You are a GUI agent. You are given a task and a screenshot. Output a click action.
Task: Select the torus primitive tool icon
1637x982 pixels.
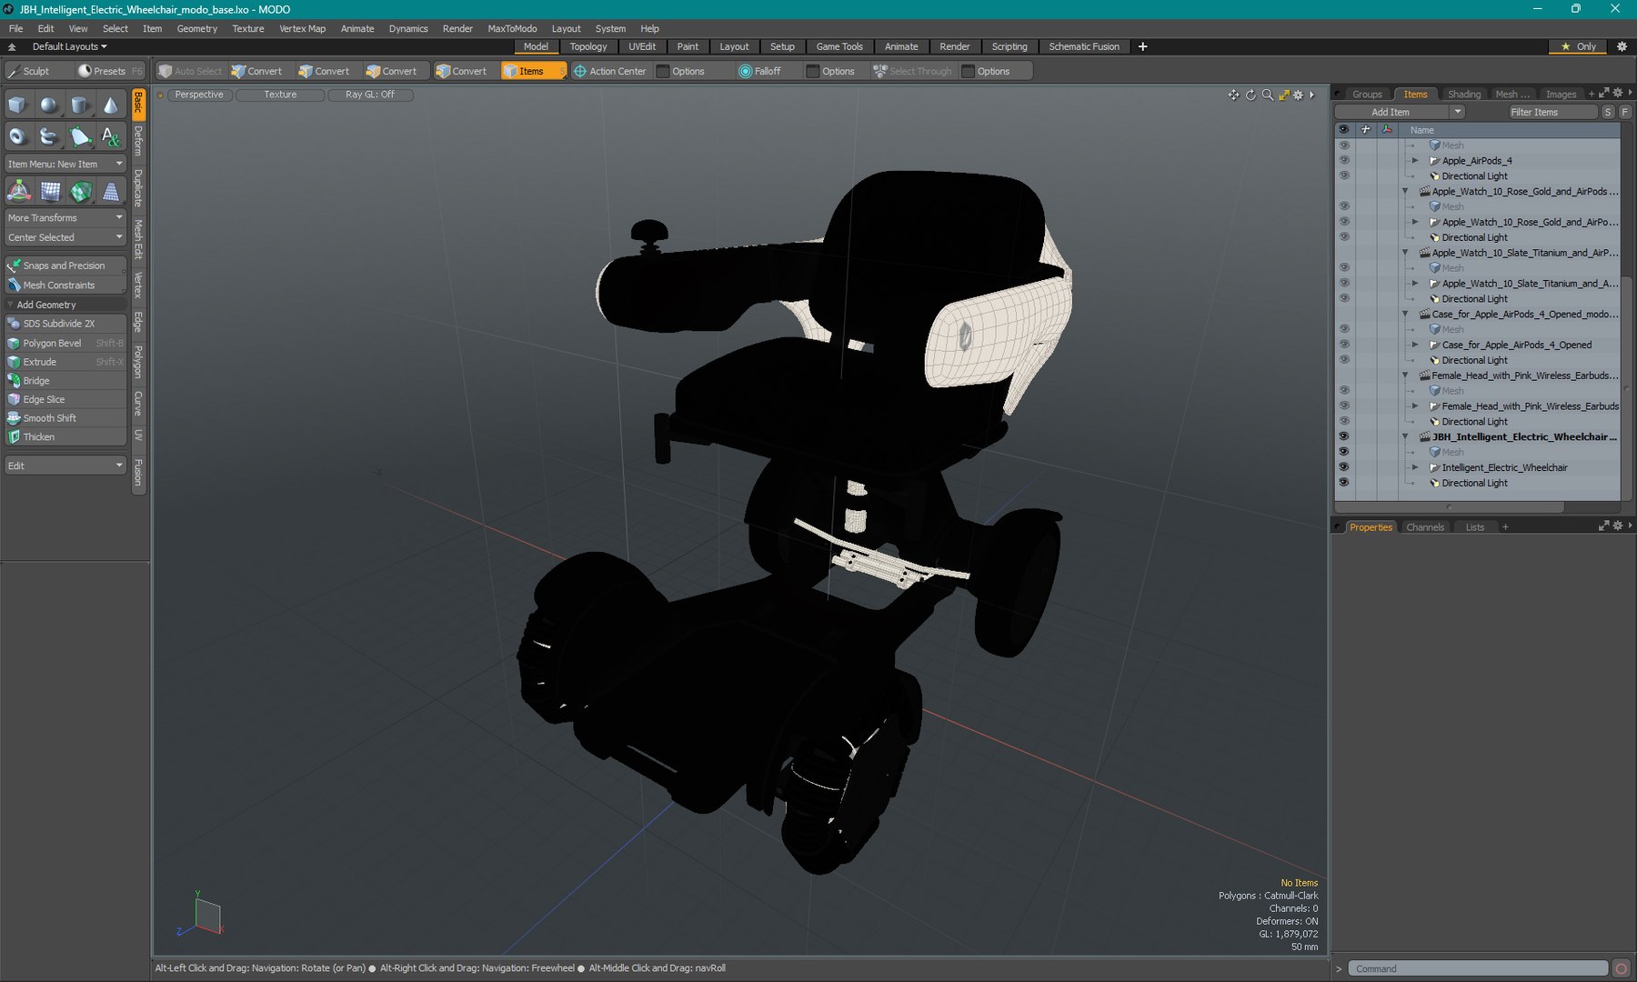click(x=17, y=136)
